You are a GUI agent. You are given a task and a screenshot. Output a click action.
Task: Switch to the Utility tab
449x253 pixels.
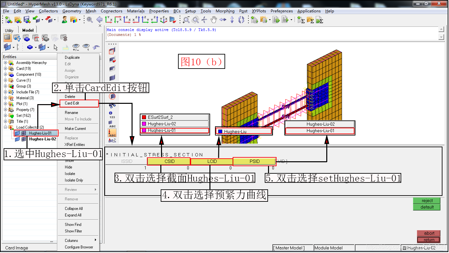[x=9, y=30]
